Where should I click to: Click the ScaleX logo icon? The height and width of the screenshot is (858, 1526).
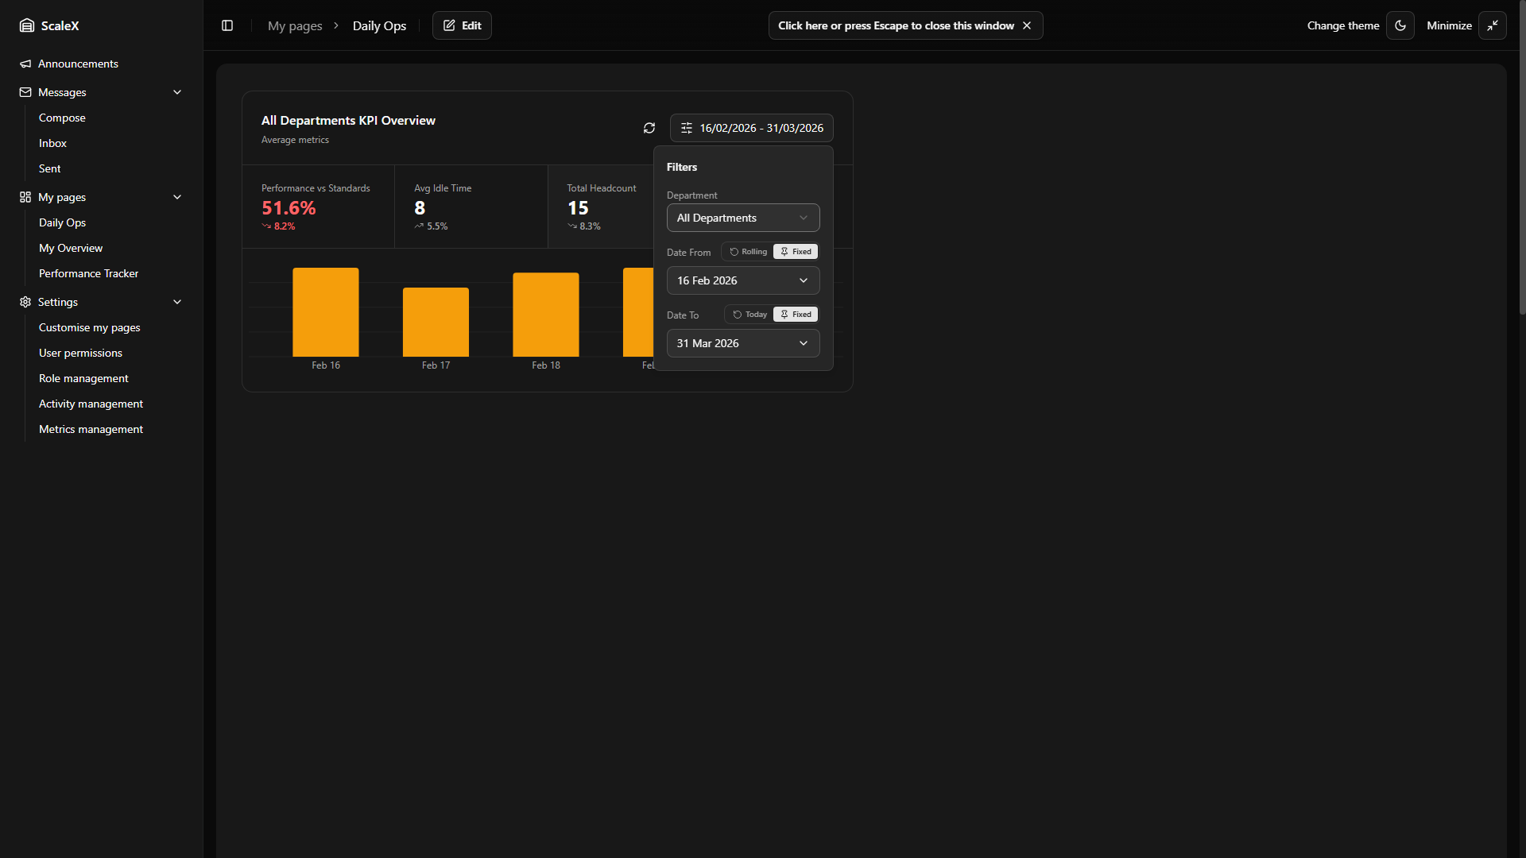(27, 25)
